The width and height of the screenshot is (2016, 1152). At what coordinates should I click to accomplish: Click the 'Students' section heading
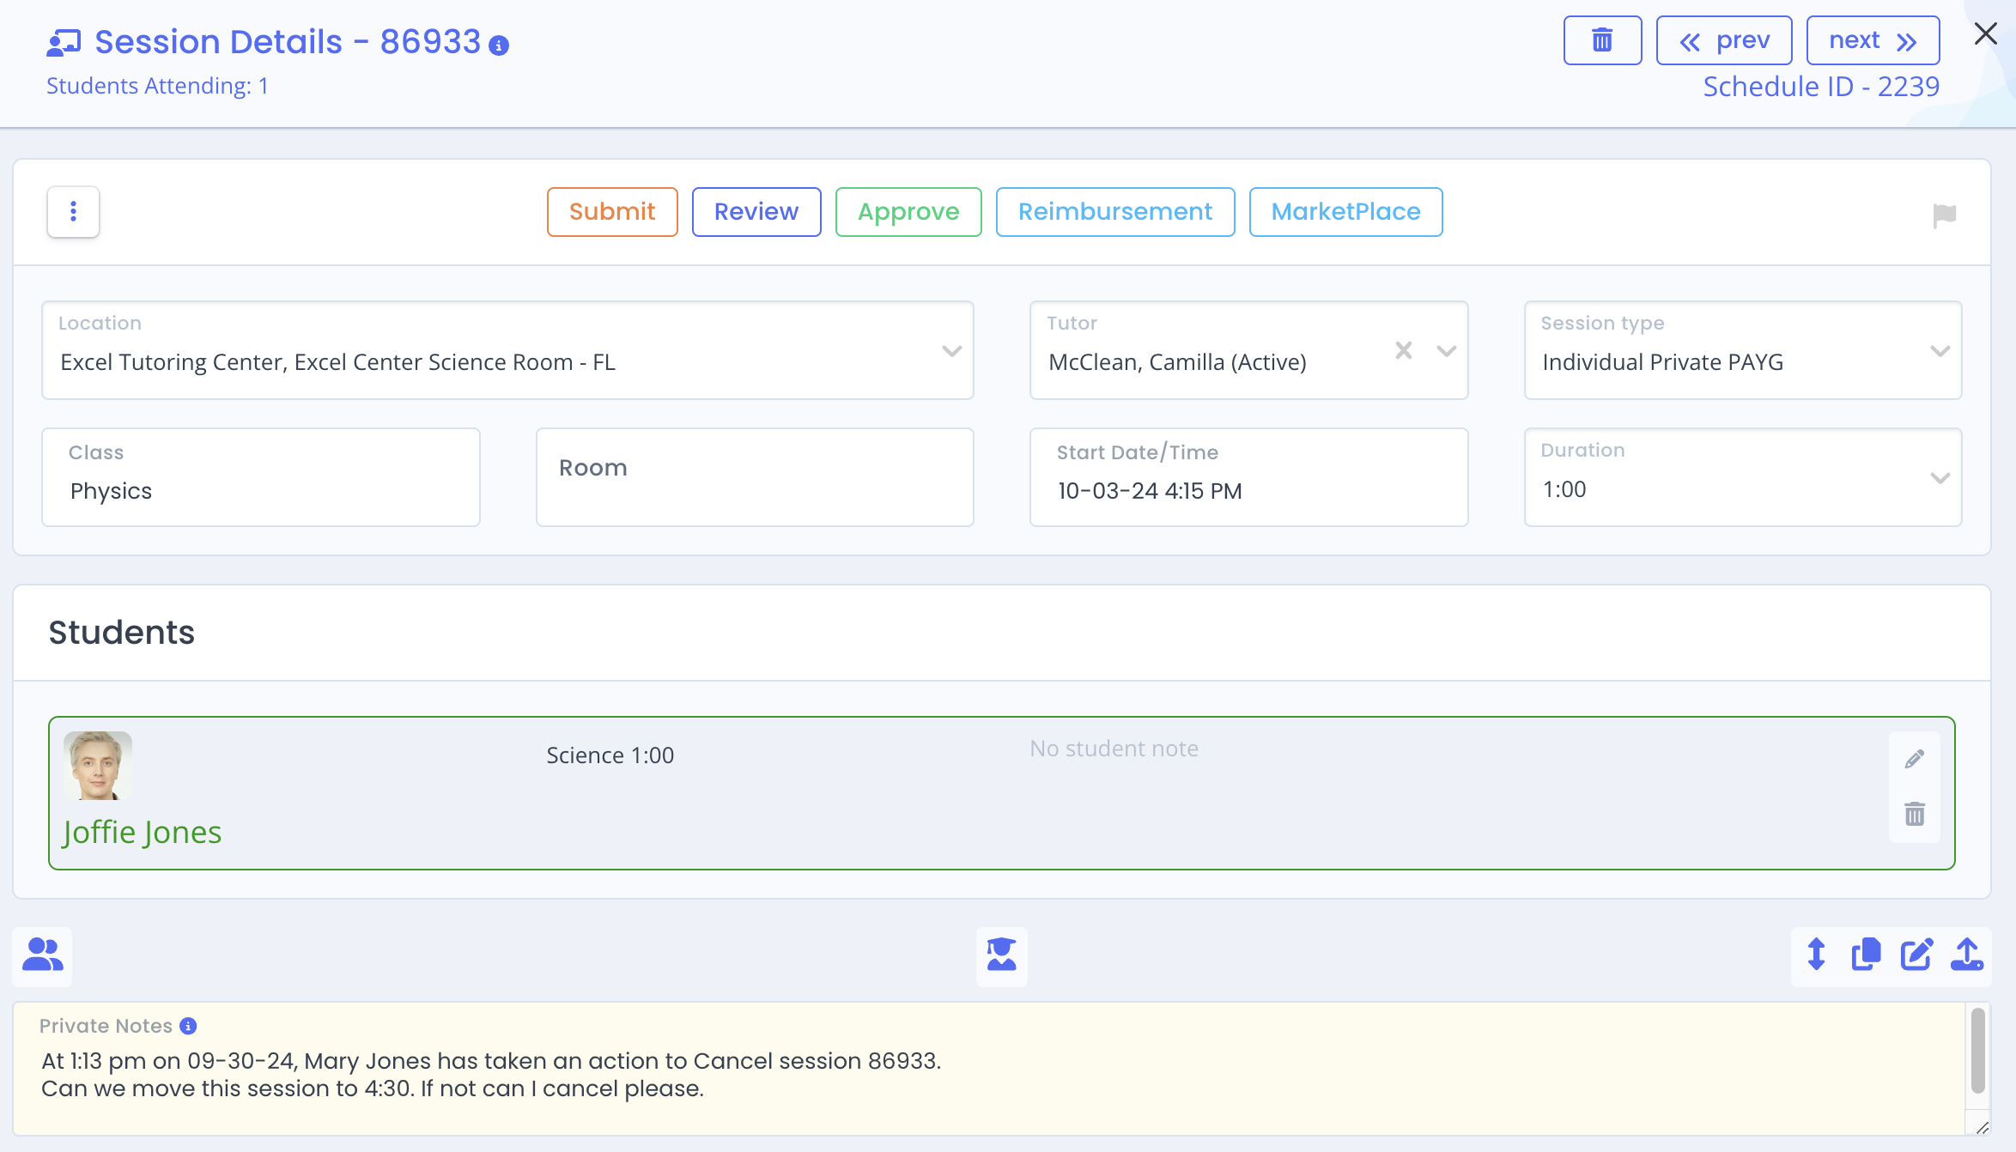(x=122, y=633)
